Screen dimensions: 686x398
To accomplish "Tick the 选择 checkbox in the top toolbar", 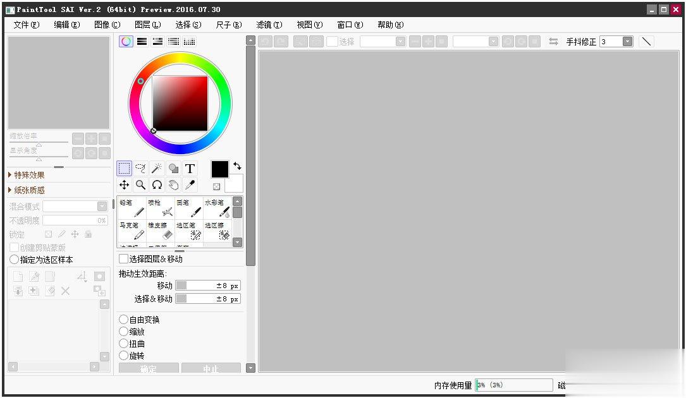I will (x=332, y=42).
